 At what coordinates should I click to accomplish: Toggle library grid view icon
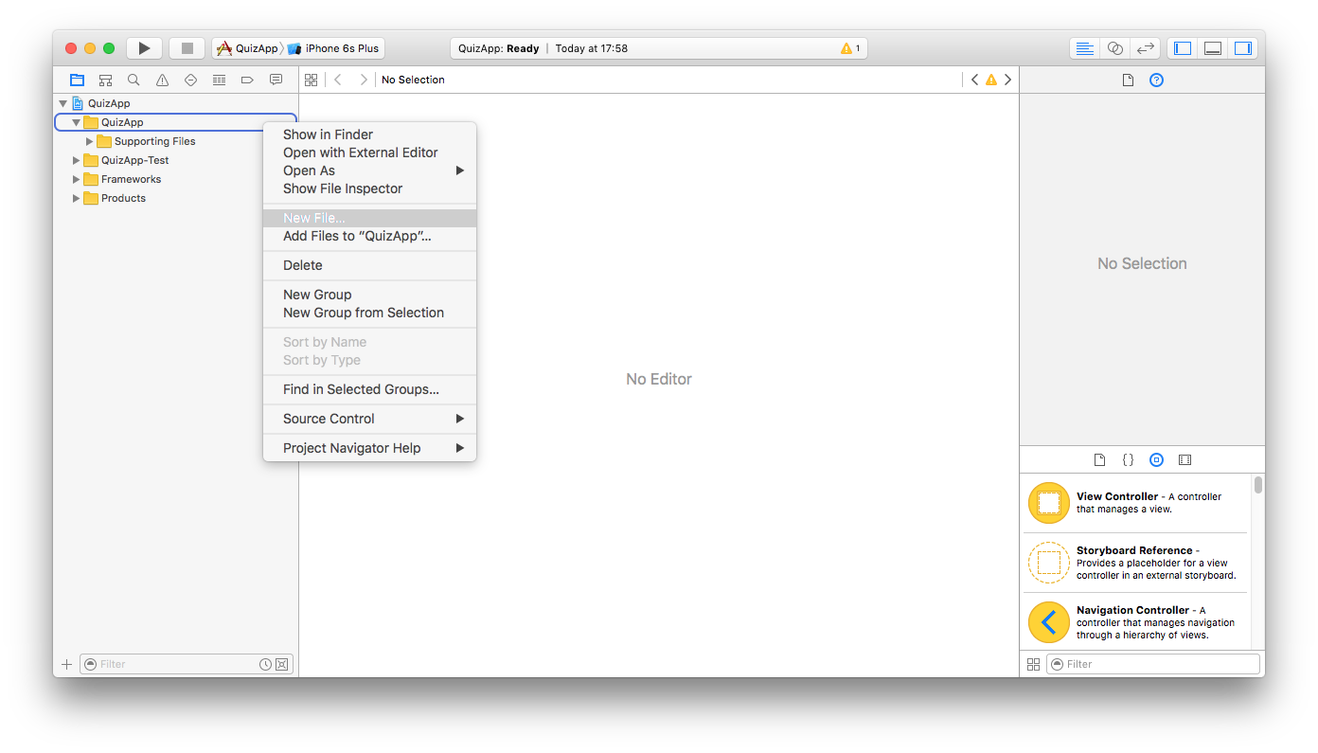pyautogui.click(x=1033, y=664)
